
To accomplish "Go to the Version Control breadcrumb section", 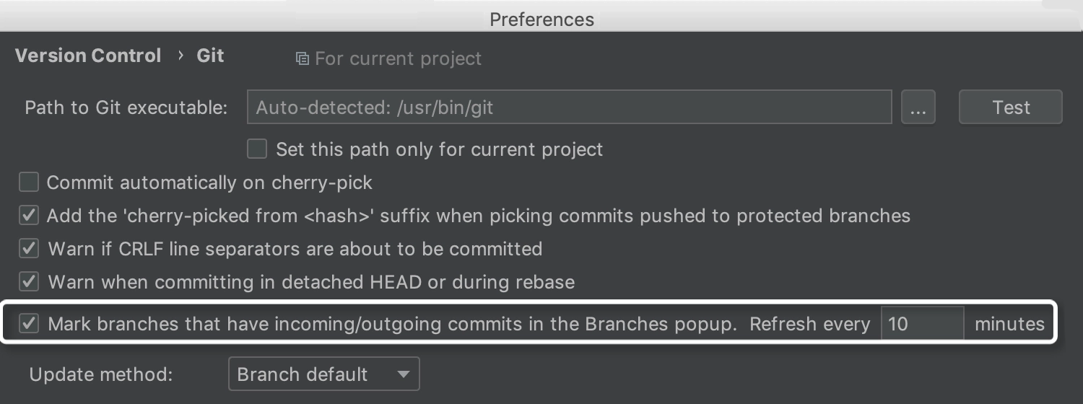I will pyautogui.click(x=88, y=56).
